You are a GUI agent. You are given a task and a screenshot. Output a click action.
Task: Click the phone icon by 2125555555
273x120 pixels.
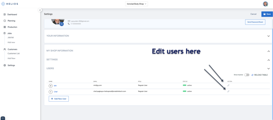point(69,24)
